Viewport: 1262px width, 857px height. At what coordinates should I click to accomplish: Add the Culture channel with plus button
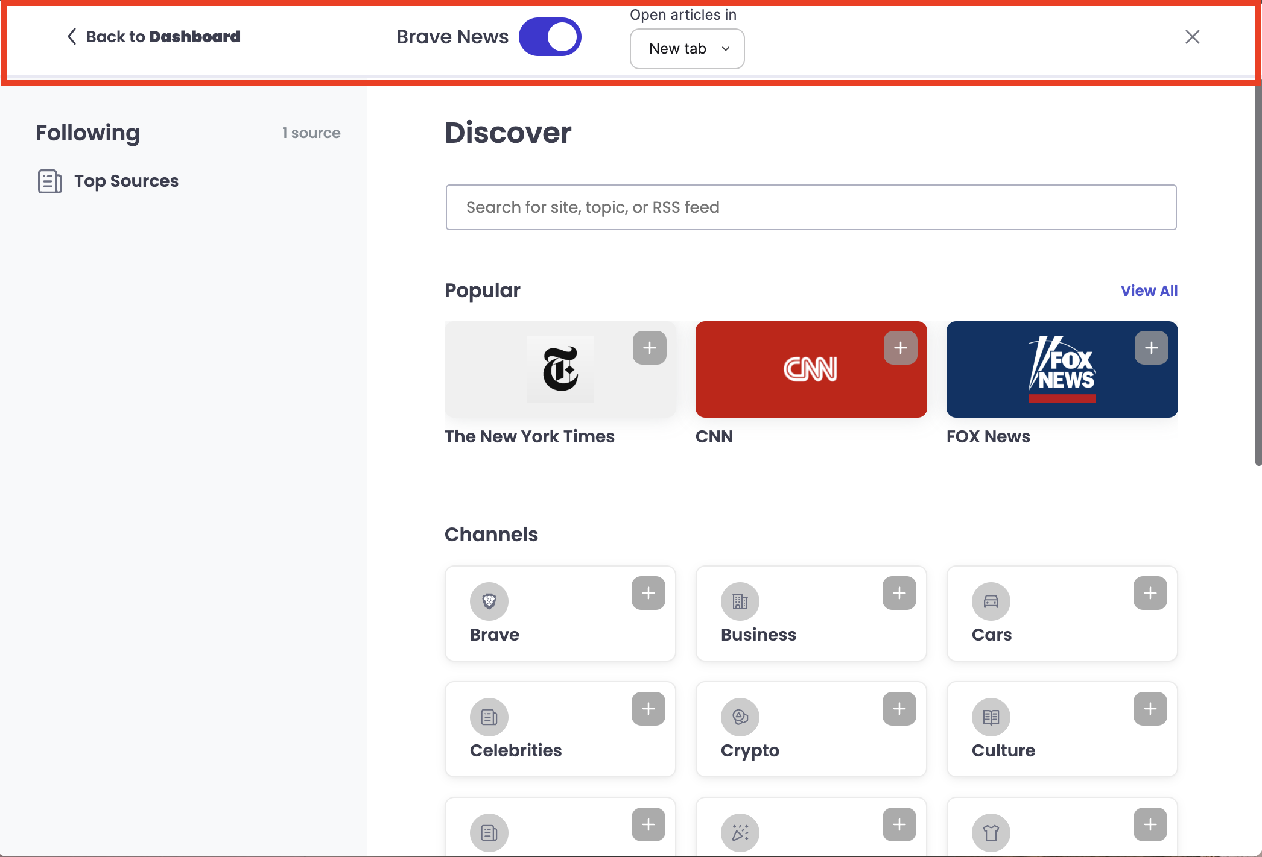[x=1150, y=709]
